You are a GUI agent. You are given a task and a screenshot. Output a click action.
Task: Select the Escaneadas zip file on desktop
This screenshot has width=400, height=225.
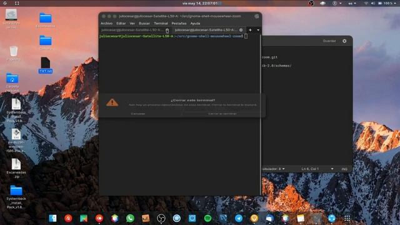(x=16, y=168)
